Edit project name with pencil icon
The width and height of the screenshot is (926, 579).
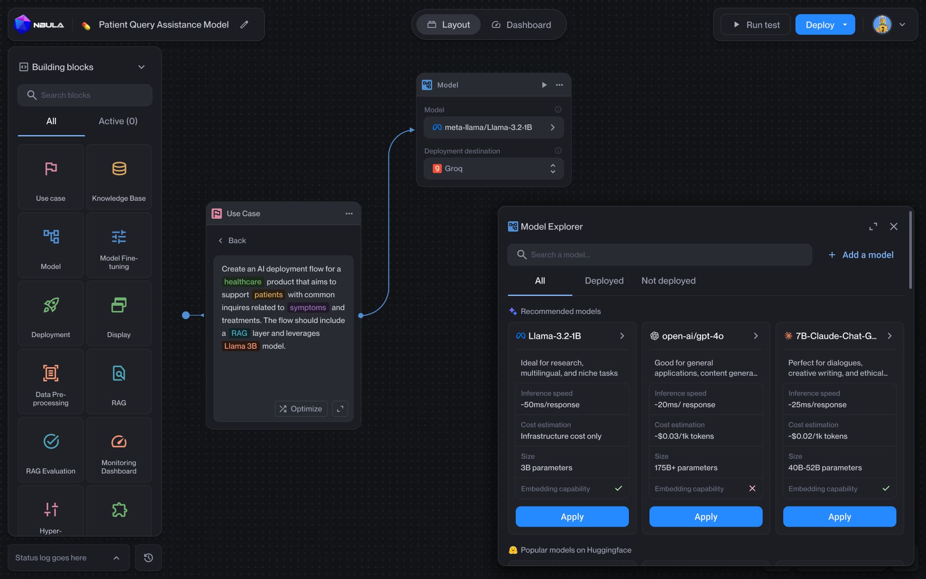coord(244,25)
